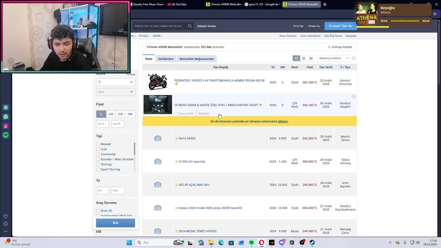Show hidden system tray icons chevron
The height and width of the screenshot is (248, 441).
[390, 242]
